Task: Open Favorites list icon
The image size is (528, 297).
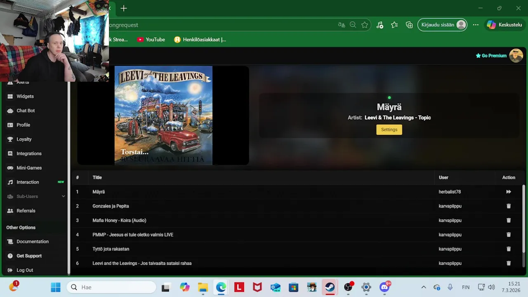Action: [x=394, y=25]
